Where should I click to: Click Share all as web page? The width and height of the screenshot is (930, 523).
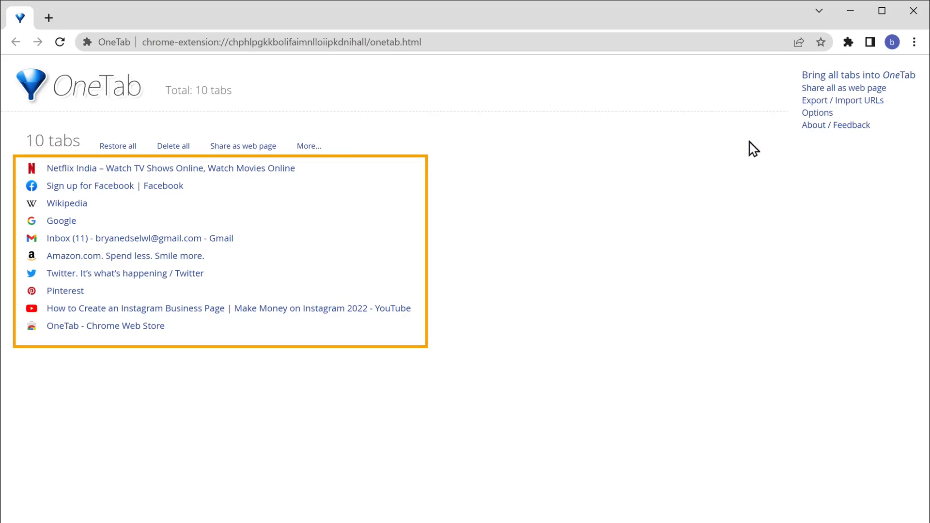844,88
